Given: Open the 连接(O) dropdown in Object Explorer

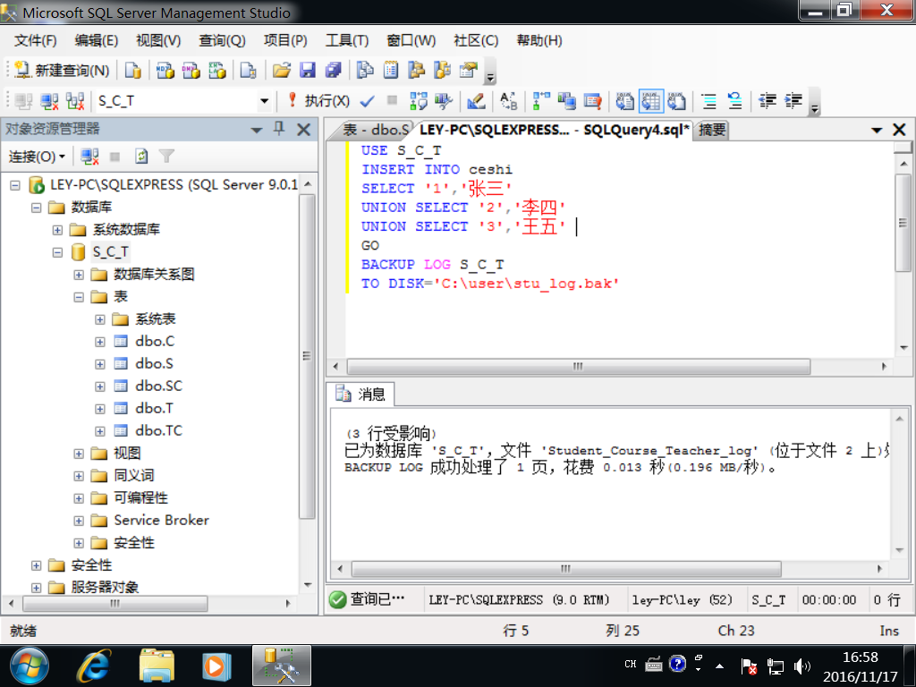Looking at the screenshot, I should 37,157.
